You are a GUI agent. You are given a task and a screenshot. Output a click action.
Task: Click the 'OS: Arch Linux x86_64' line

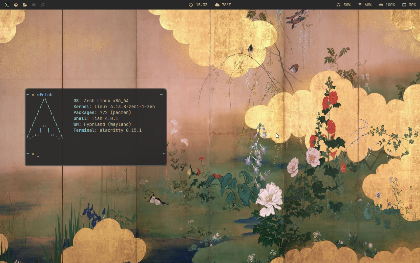(x=101, y=101)
